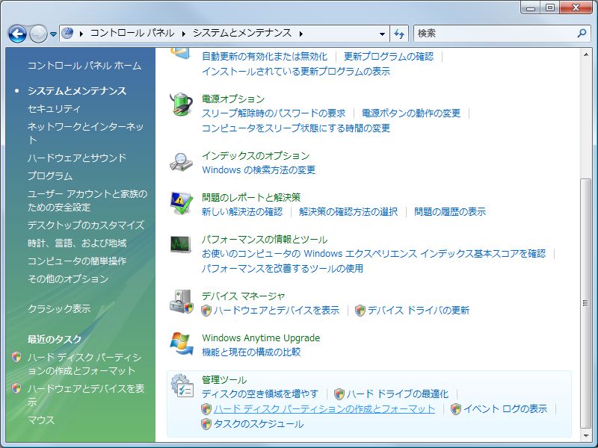Click 更新プログラムの確認 link
The width and height of the screenshot is (598, 448).
[x=389, y=57]
